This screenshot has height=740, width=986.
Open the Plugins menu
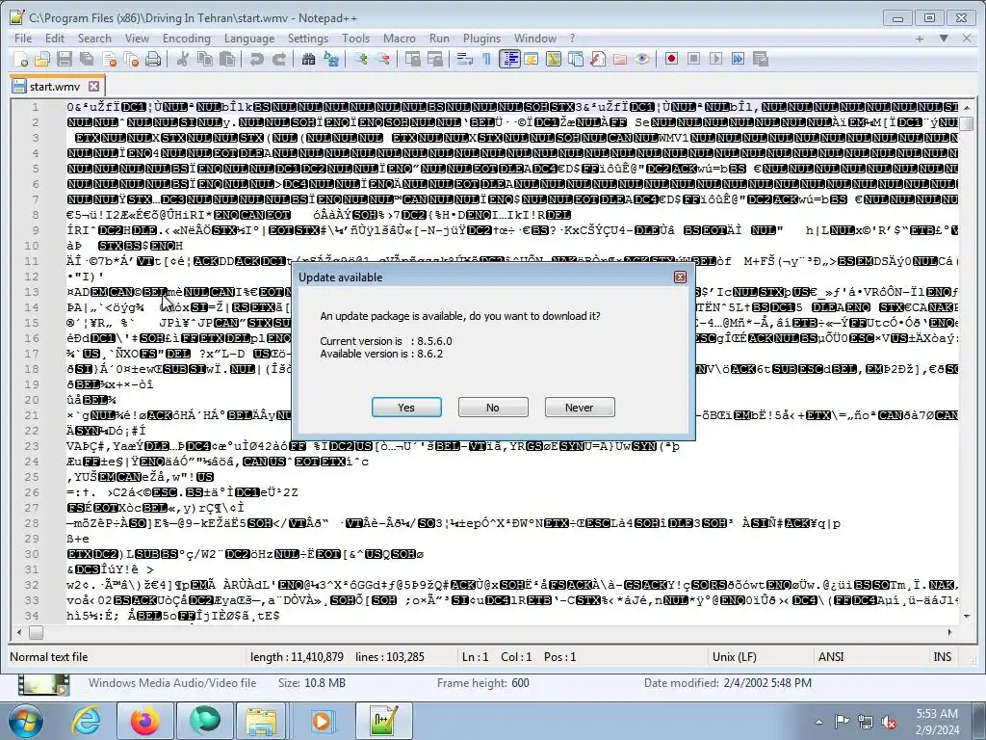tap(481, 39)
